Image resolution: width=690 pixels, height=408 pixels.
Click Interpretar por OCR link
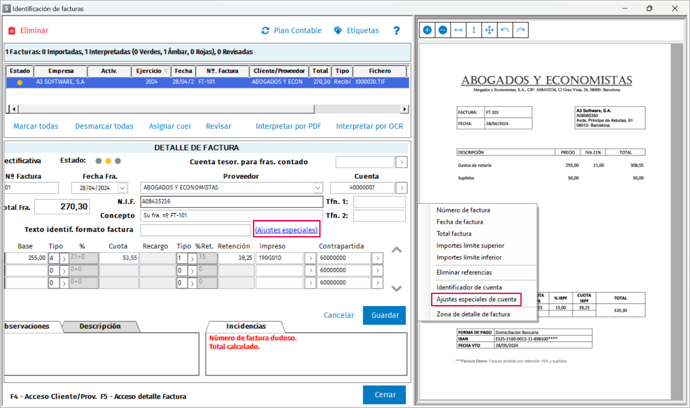[369, 126]
